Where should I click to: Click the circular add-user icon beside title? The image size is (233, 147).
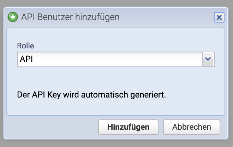coord(13,17)
